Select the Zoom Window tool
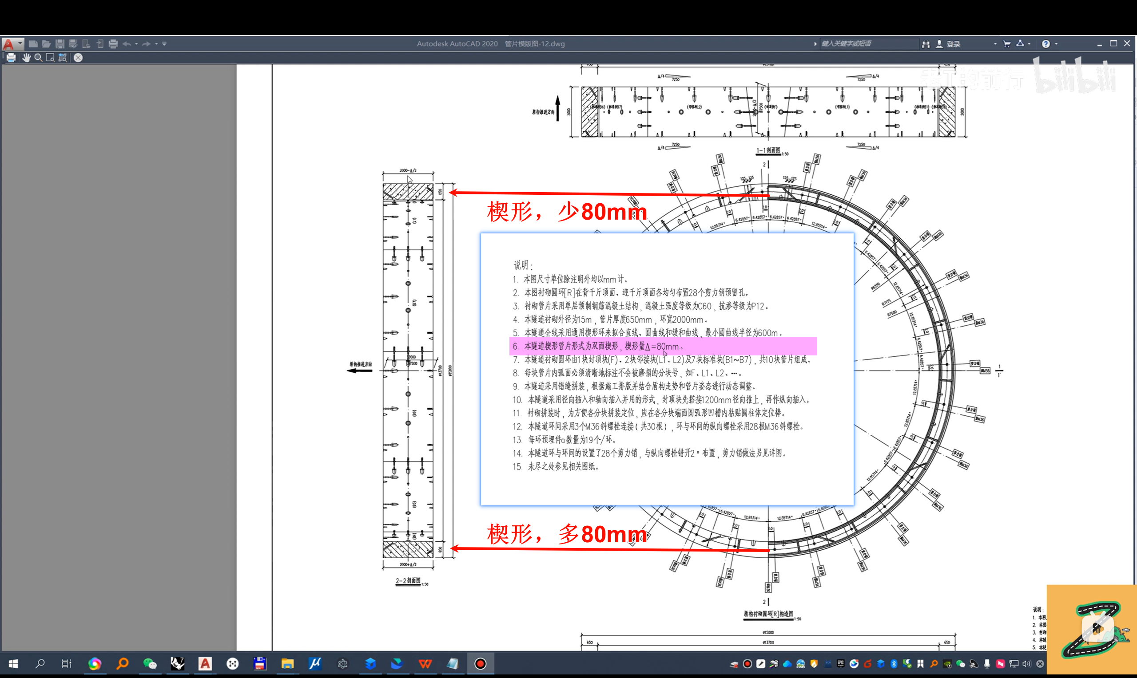 (50, 58)
